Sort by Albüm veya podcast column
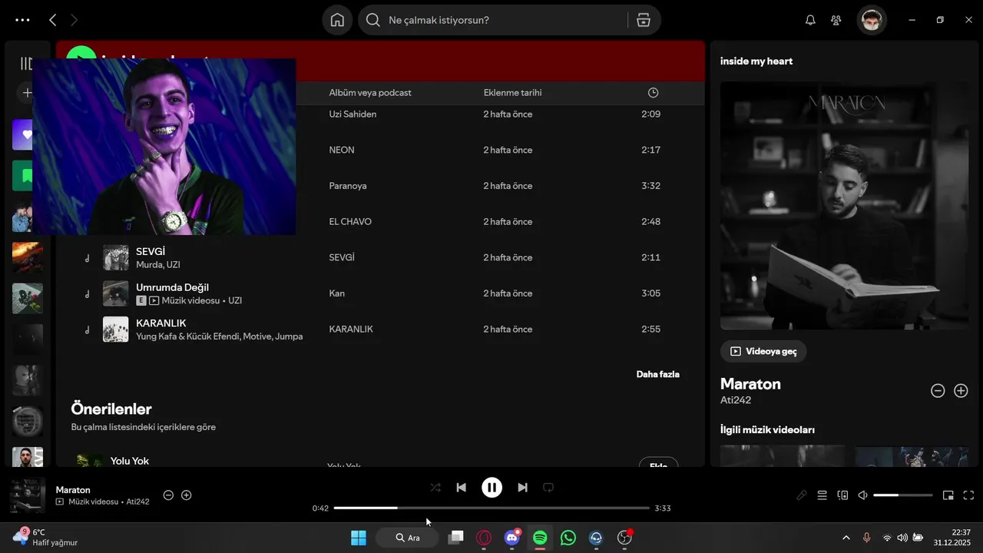 (370, 93)
